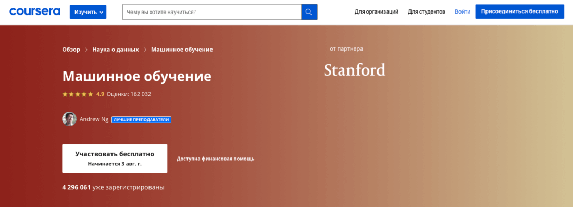Open Andrew Ng's profile photo
The height and width of the screenshot is (207, 573).
tap(69, 119)
